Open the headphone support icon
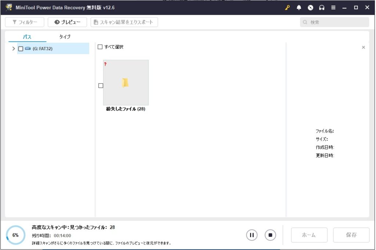The height and width of the screenshot is (250, 376). click(x=322, y=8)
